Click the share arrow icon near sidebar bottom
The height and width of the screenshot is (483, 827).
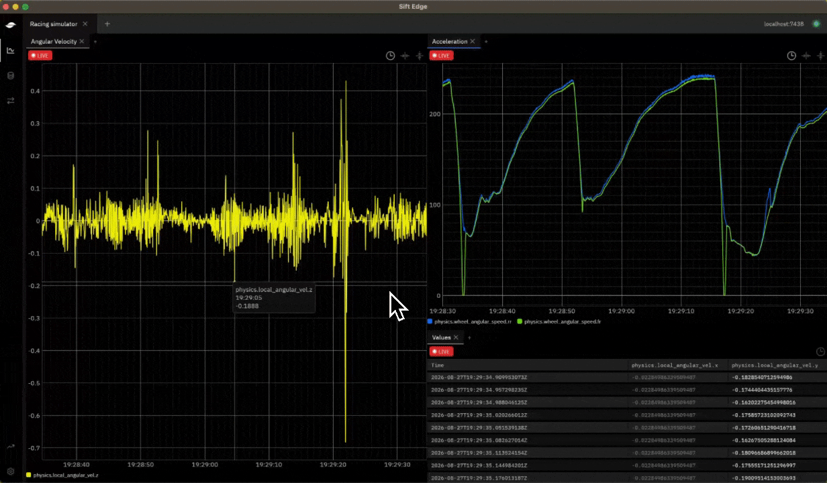11,446
